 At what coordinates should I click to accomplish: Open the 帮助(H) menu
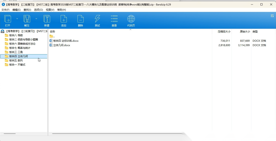coord(61,10)
